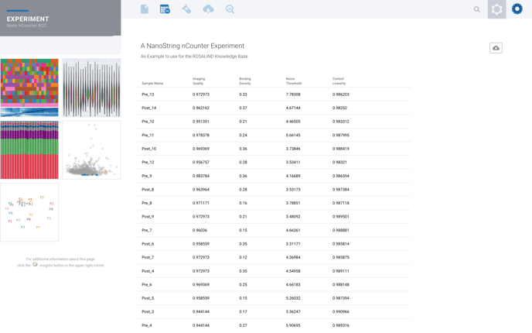Open the labeled sample cluster plot thumbnail
This screenshot has height=333, width=532.
(x=29, y=212)
